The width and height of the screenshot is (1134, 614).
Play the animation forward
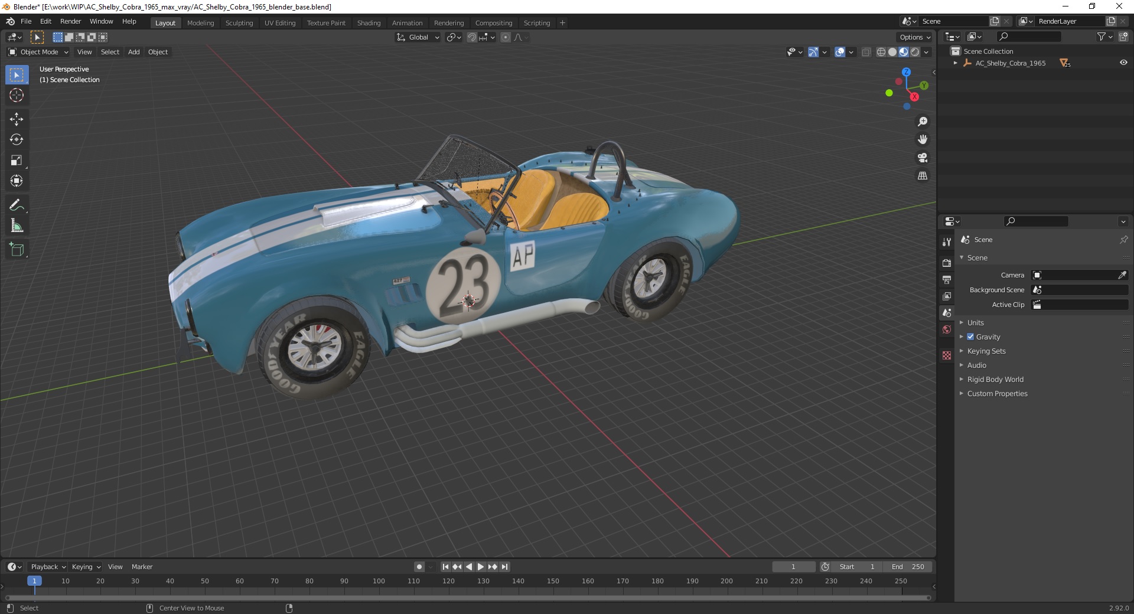click(x=481, y=567)
